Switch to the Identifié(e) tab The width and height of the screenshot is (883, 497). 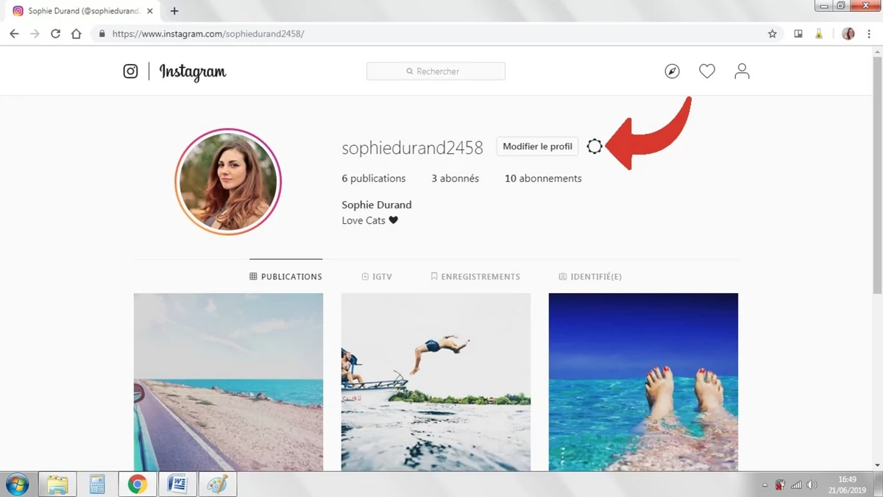coord(590,277)
